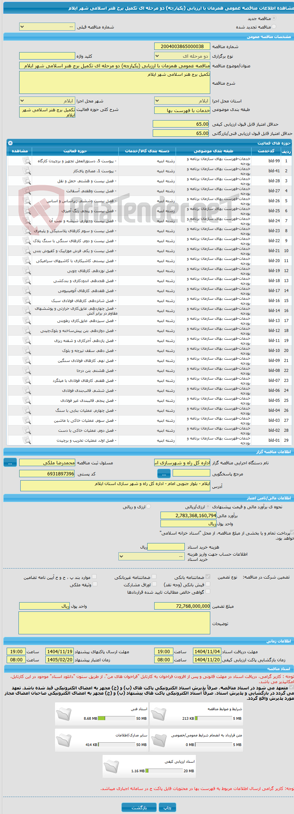Select the مناقصه جدید radio button
294x814 pixels.
pos(274,18)
